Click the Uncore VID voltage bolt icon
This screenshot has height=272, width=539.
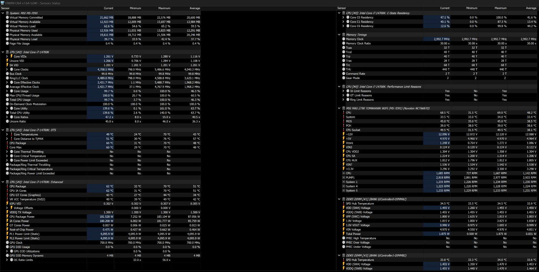[7, 61]
